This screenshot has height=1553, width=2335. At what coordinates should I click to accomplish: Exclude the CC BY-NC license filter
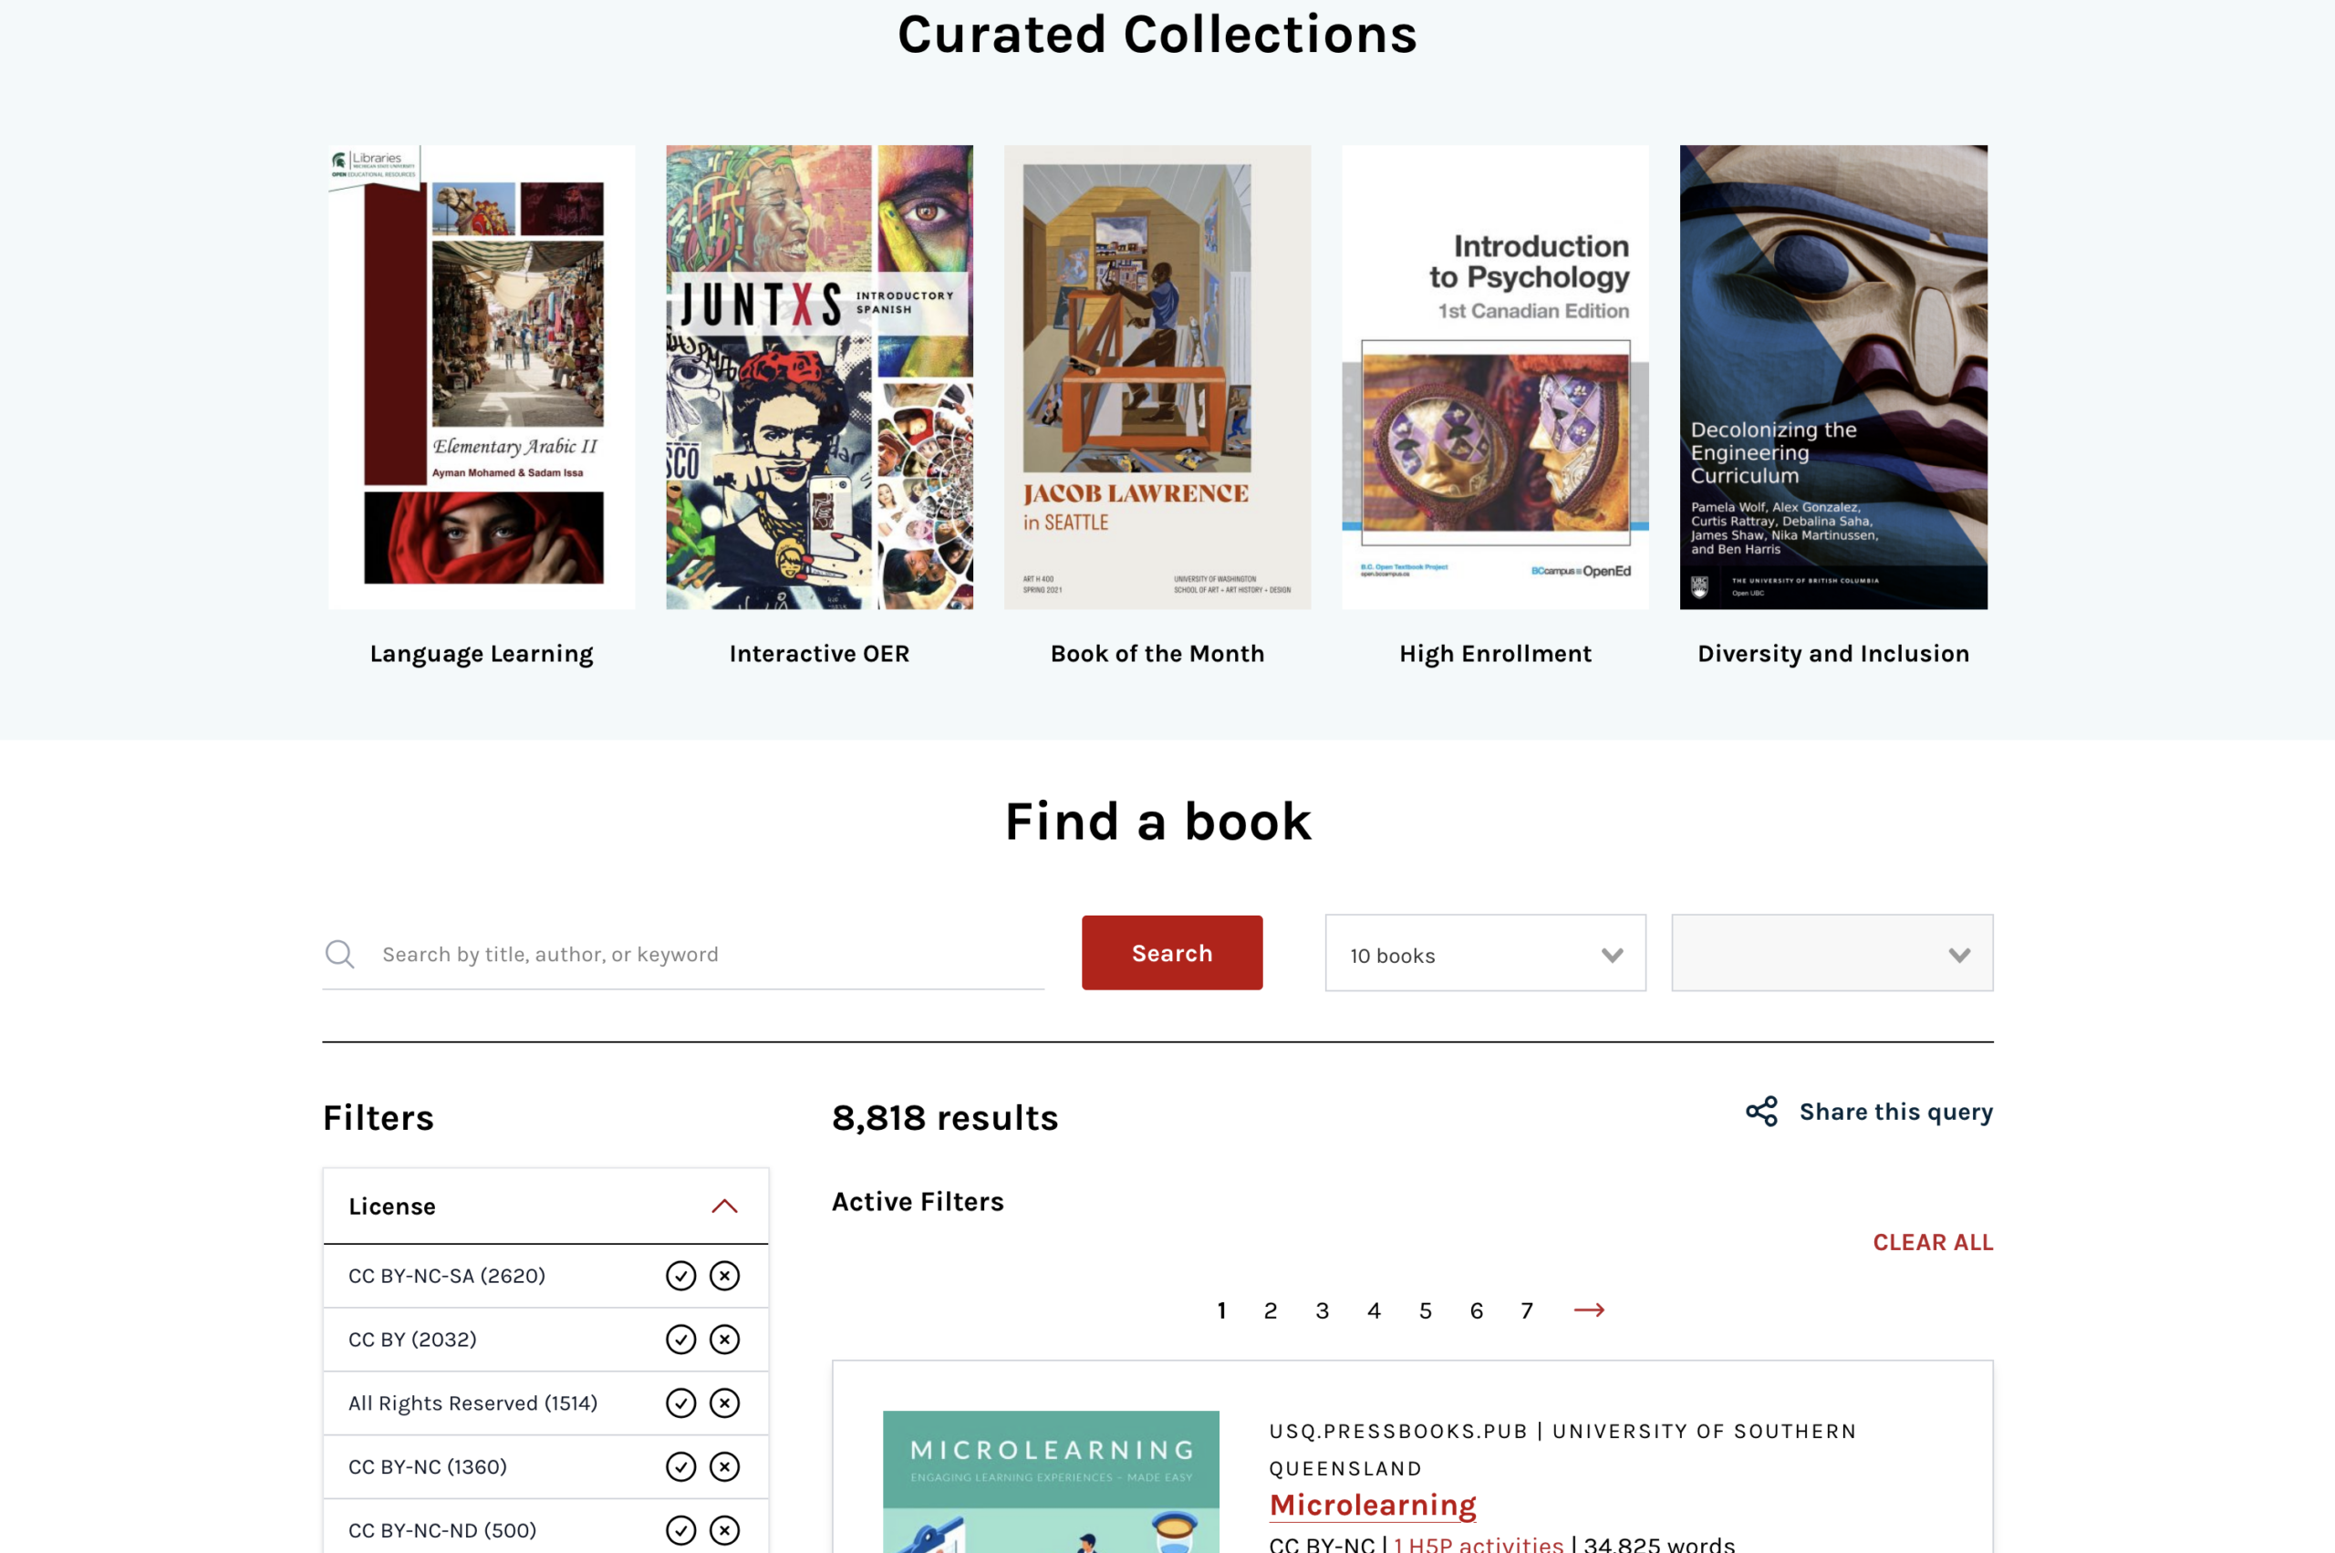click(725, 1465)
